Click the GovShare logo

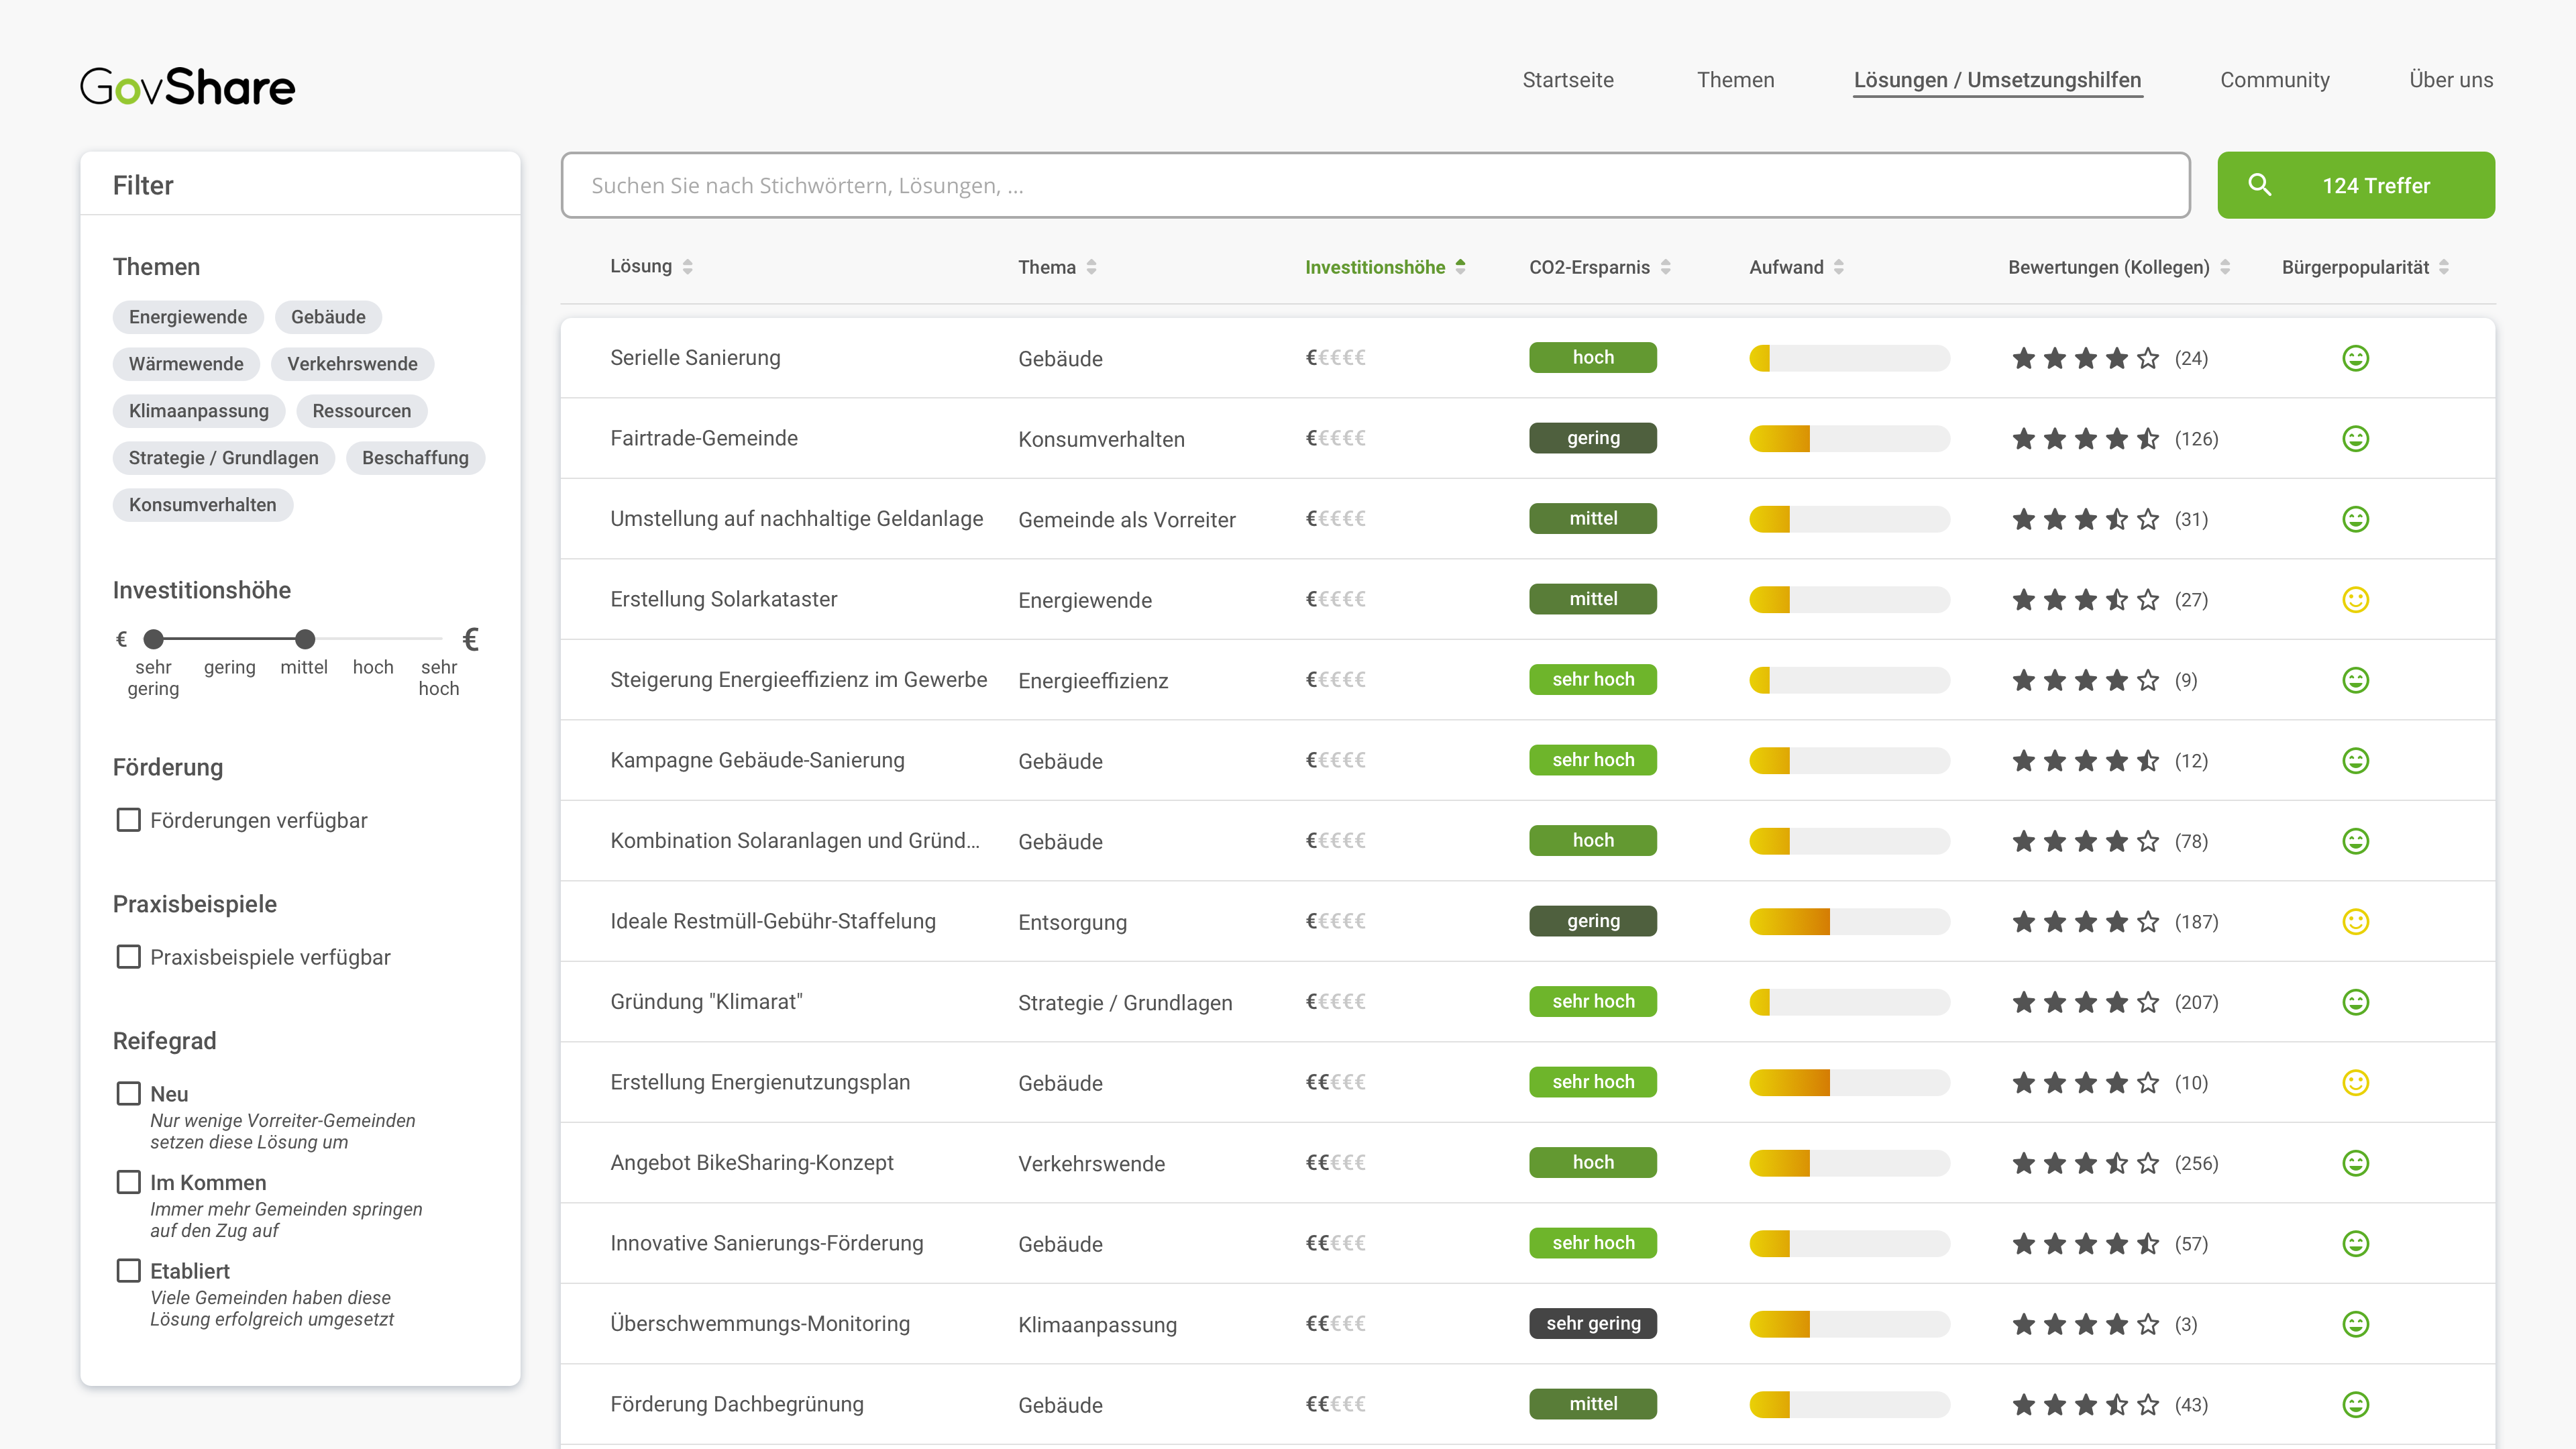(x=187, y=87)
